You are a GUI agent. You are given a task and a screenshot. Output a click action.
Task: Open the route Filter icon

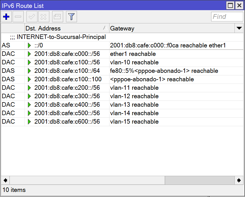pos(71,16)
